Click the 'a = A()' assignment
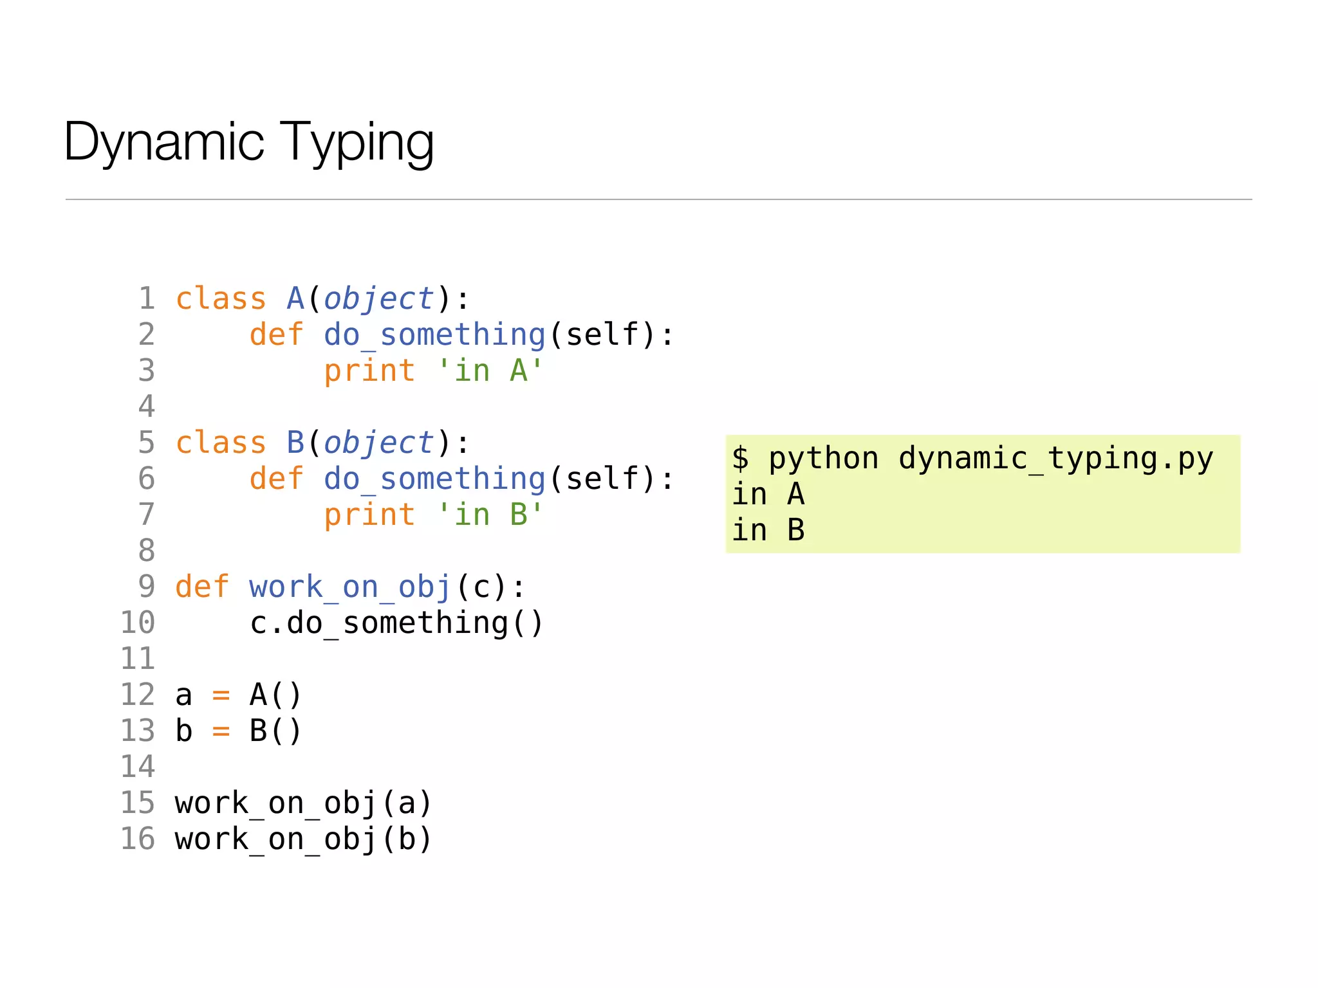Image resolution: width=1318 pixels, height=988 pixels. click(x=238, y=695)
